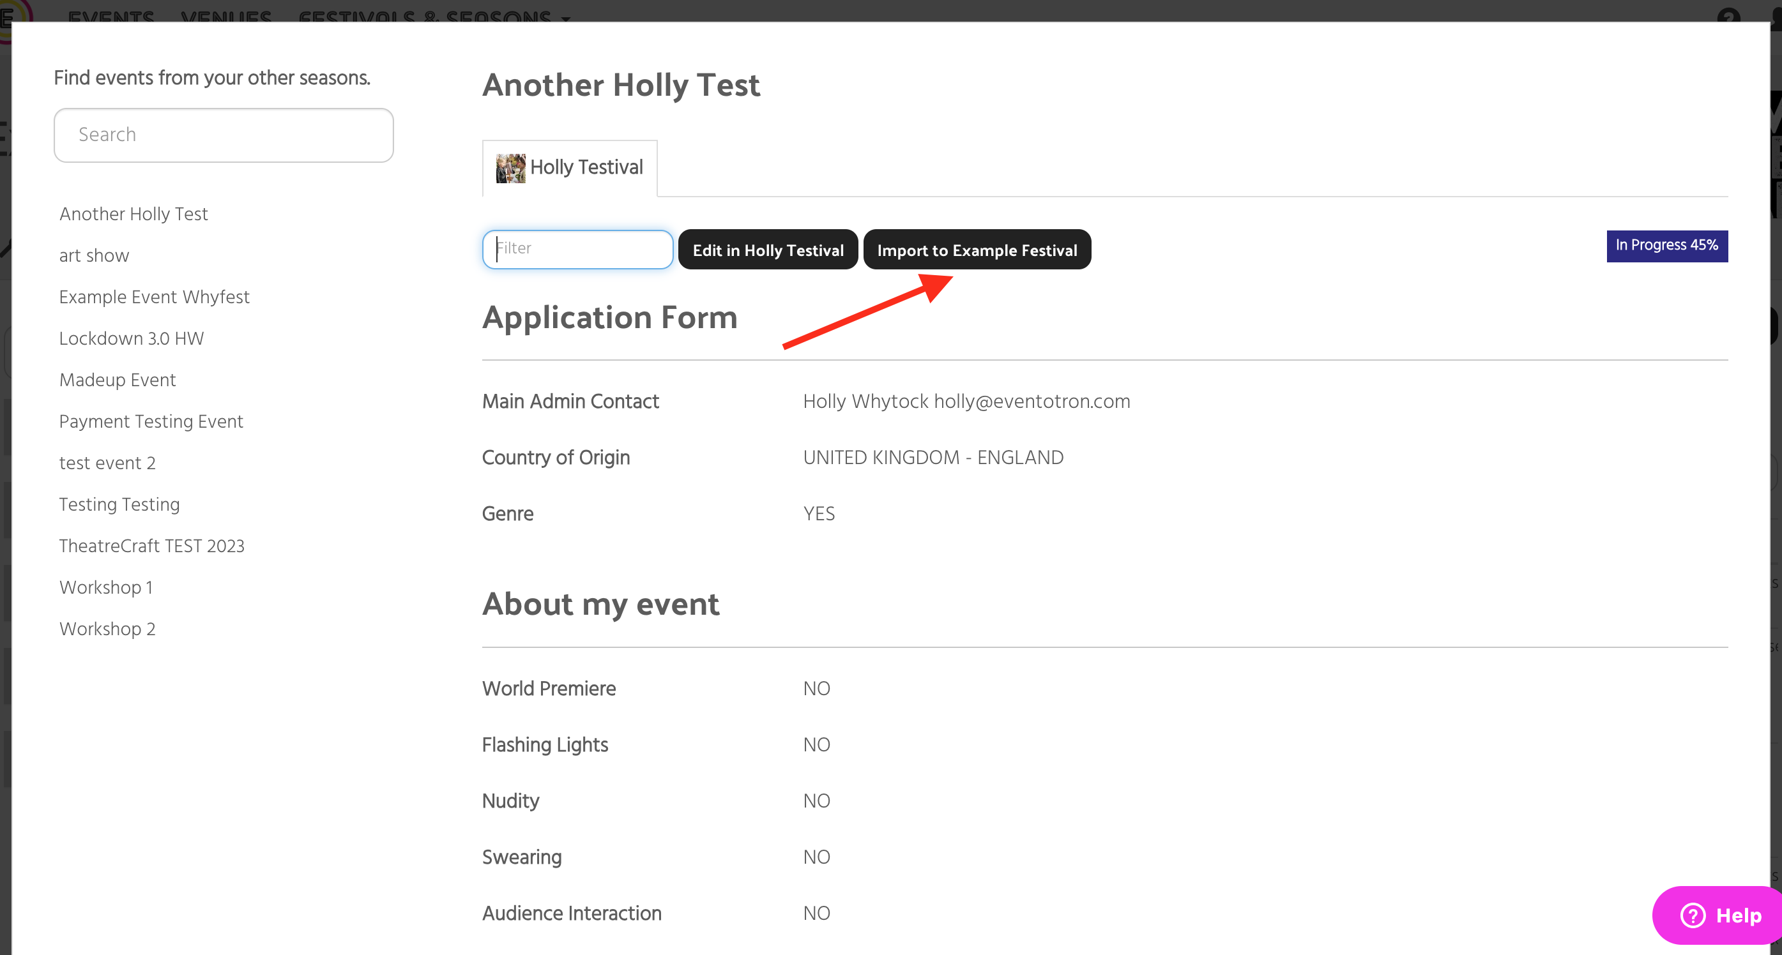Select Payment Testing Event
Viewport: 1782px width, 955px height.
pyautogui.click(x=151, y=422)
